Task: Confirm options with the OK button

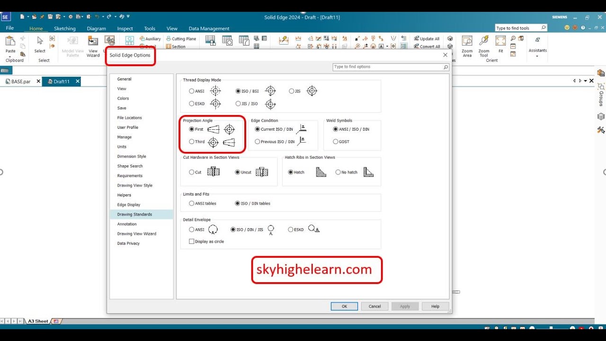Action: click(344, 306)
